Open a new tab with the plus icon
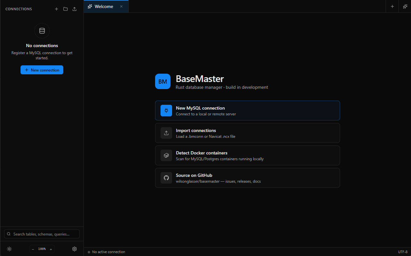The height and width of the screenshot is (256, 411). click(x=392, y=6)
